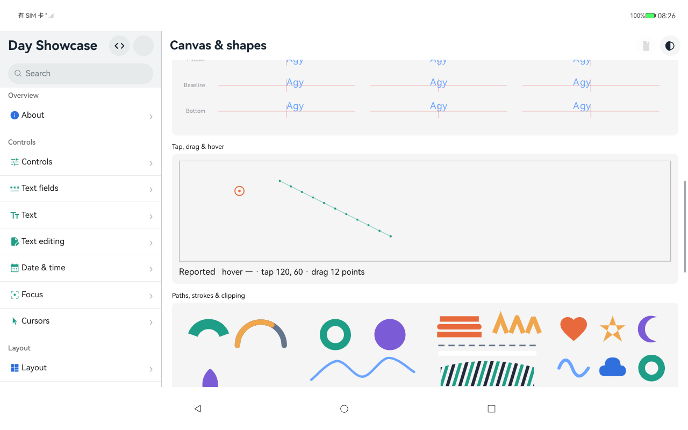Open the Focus menu item
Image resolution: width=688 pixels, height=430 pixels.
click(81, 295)
